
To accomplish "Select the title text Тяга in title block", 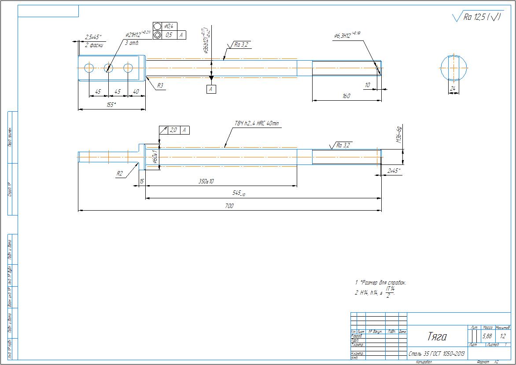I will tap(436, 337).
